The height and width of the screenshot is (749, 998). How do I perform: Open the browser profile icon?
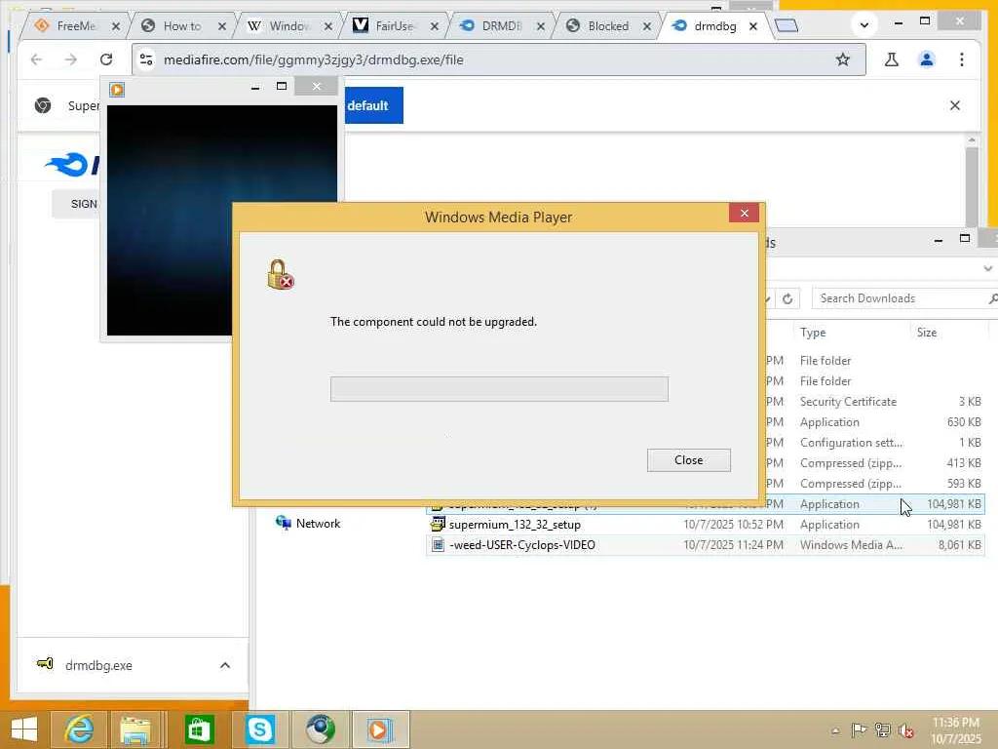pyautogui.click(x=927, y=59)
